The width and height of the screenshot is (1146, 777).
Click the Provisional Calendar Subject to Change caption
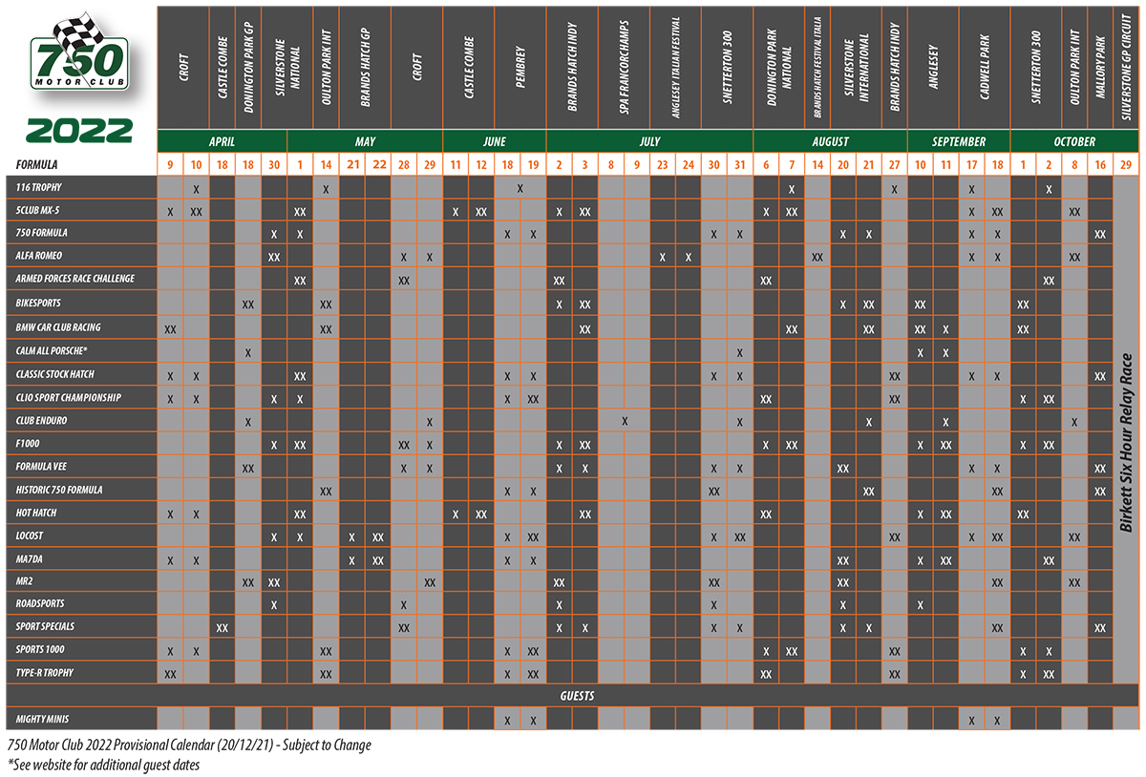click(189, 745)
